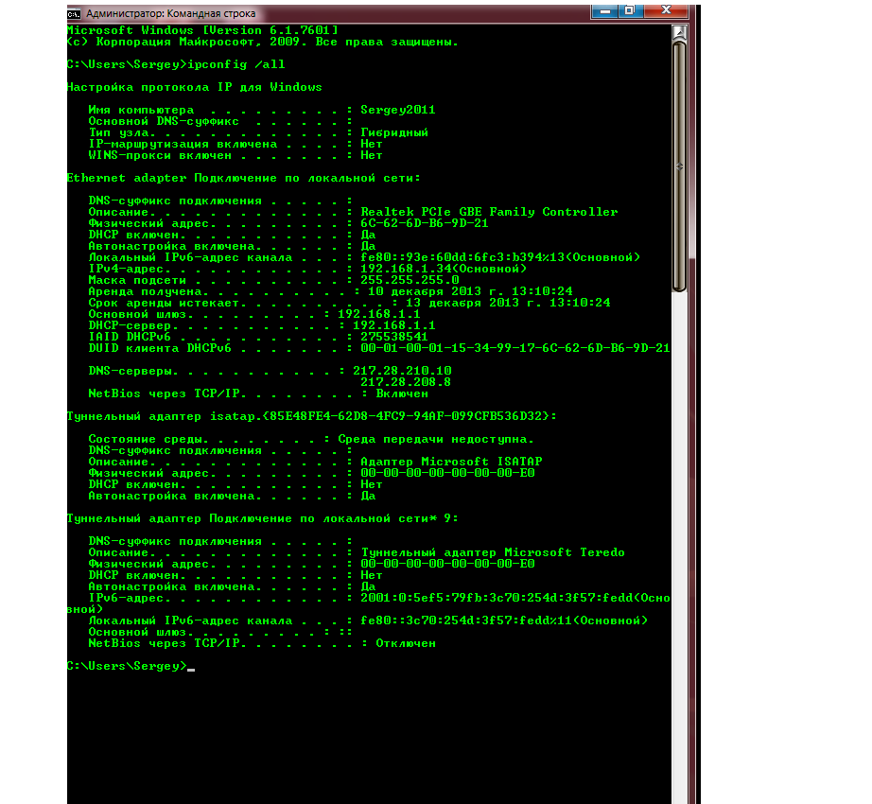872x804 pixels.
Task: Click lease expiry date '13 декабря 2013 г. 13:10:24'
Action: tap(508, 303)
